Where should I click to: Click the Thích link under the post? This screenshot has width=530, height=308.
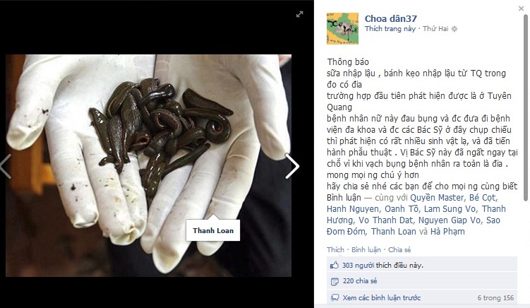pos(335,250)
